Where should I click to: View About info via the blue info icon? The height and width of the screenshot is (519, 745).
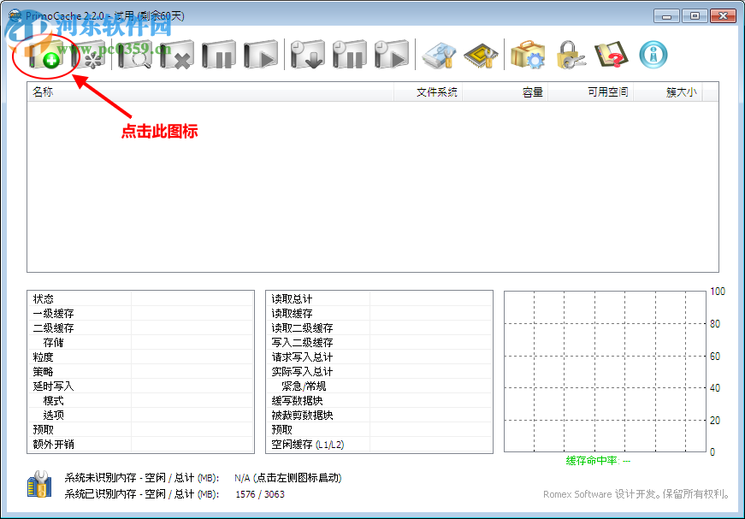point(654,54)
